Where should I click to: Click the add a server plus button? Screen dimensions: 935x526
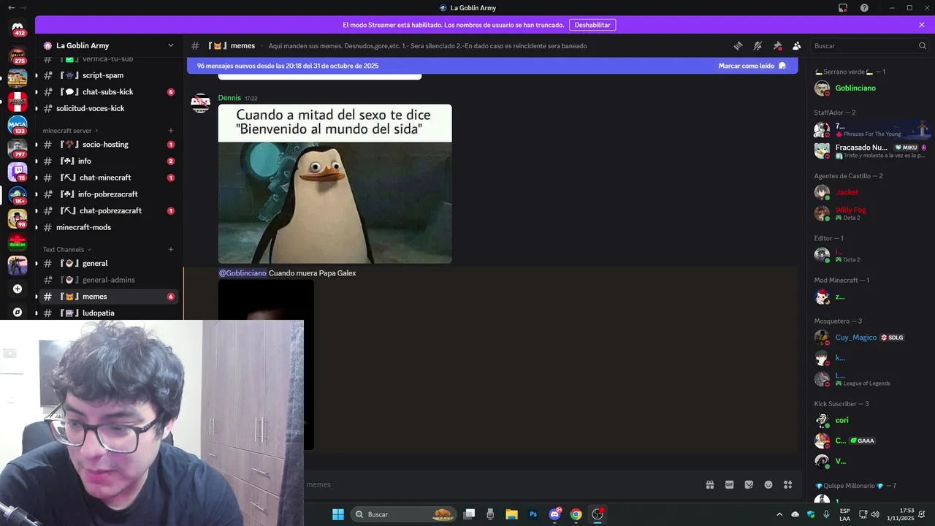[x=18, y=289]
